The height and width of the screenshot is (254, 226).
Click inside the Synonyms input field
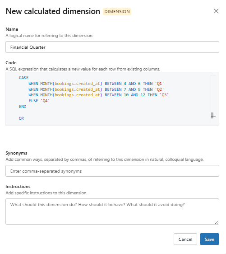(112, 171)
